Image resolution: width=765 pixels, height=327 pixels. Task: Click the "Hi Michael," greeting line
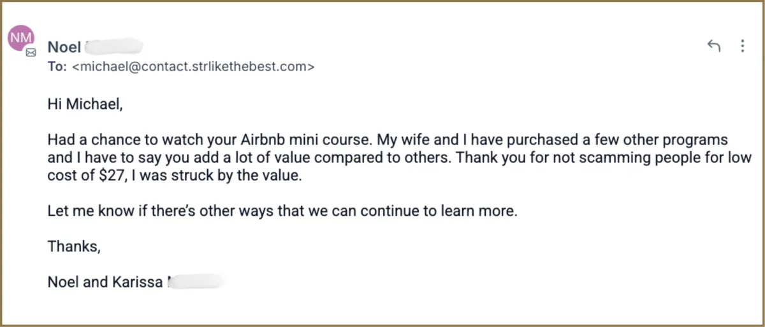coord(84,104)
